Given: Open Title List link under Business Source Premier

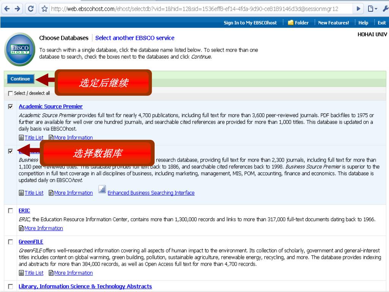Looking at the screenshot, I should tap(34, 193).
